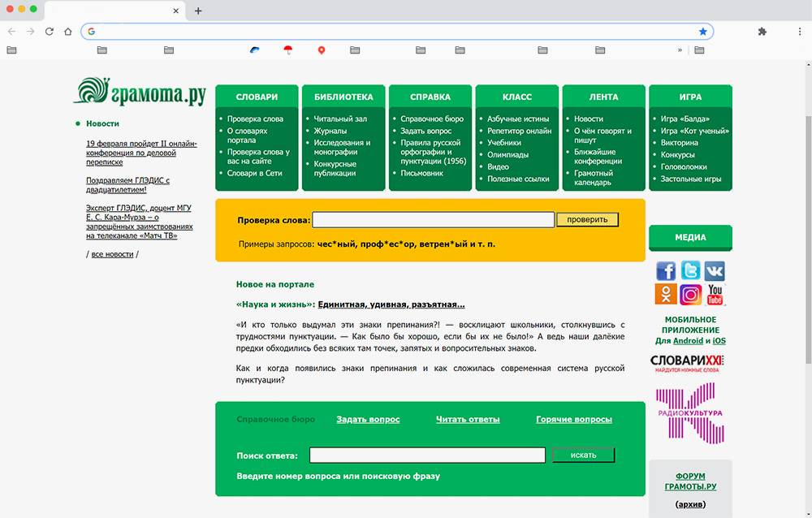Open the rightmost bookmarks folder

click(x=699, y=50)
